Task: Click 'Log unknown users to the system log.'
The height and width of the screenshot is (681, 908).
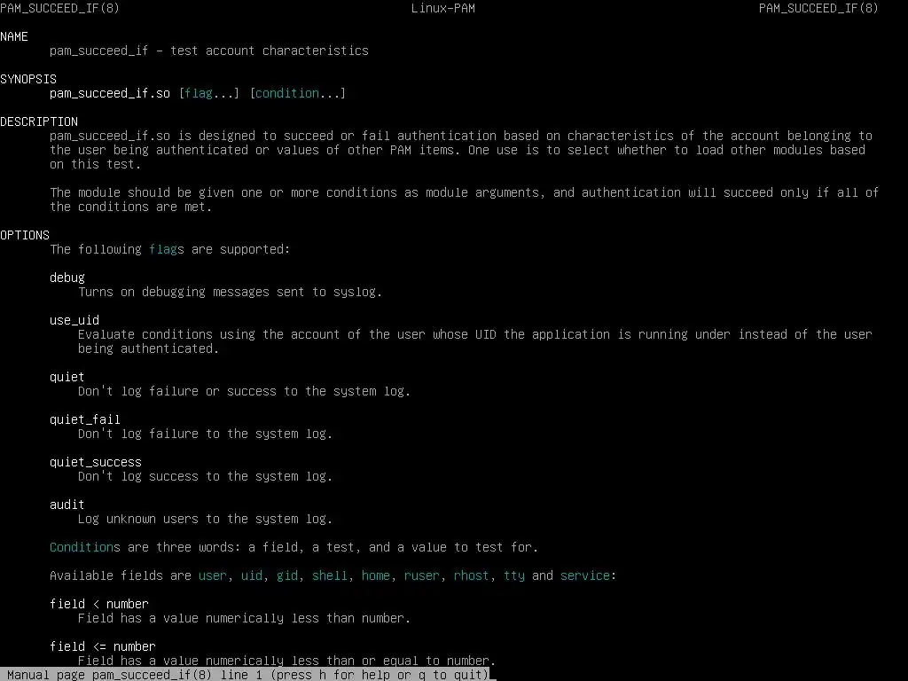Action: tap(206, 519)
